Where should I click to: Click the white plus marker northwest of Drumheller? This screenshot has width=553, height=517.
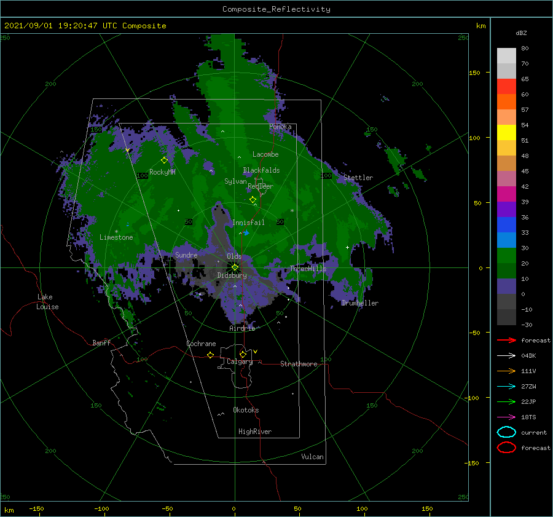coord(347,247)
